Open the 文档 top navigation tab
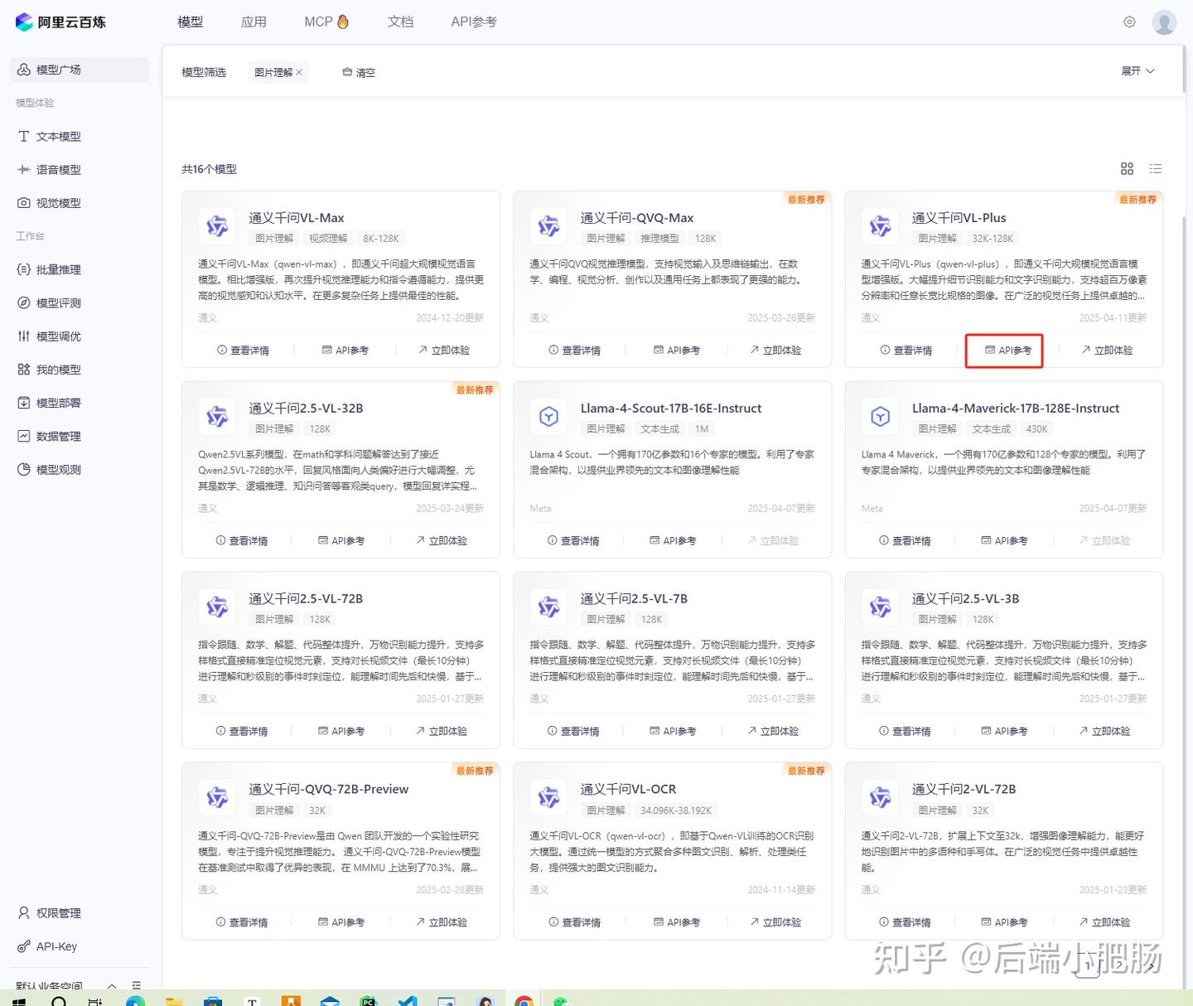This screenshot has height=1006, width=1193. [x=400, y=22]
